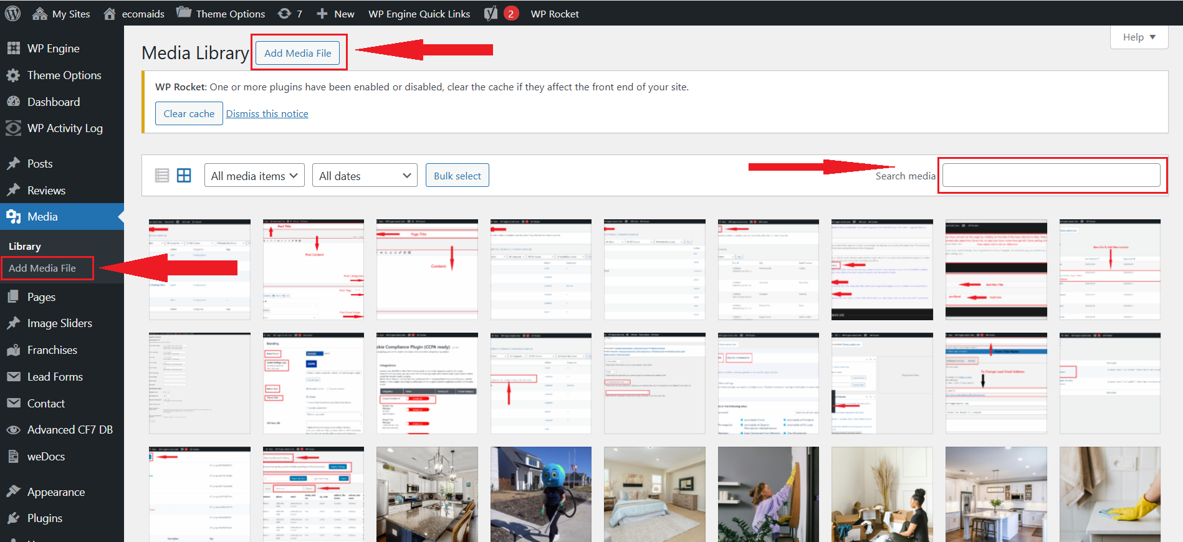Open the WordPress logo menu

click(x=12, y=13)
